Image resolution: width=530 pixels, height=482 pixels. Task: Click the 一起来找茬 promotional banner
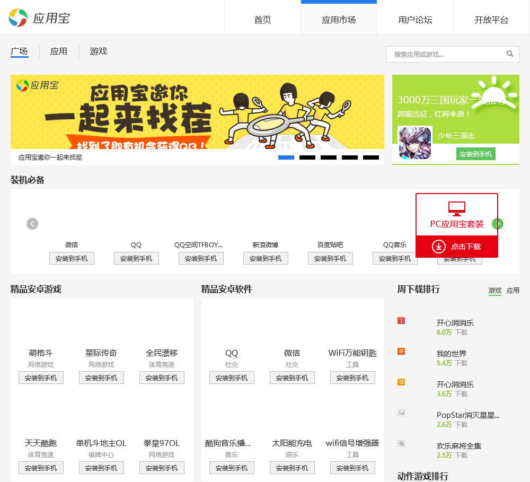[197, 112]
